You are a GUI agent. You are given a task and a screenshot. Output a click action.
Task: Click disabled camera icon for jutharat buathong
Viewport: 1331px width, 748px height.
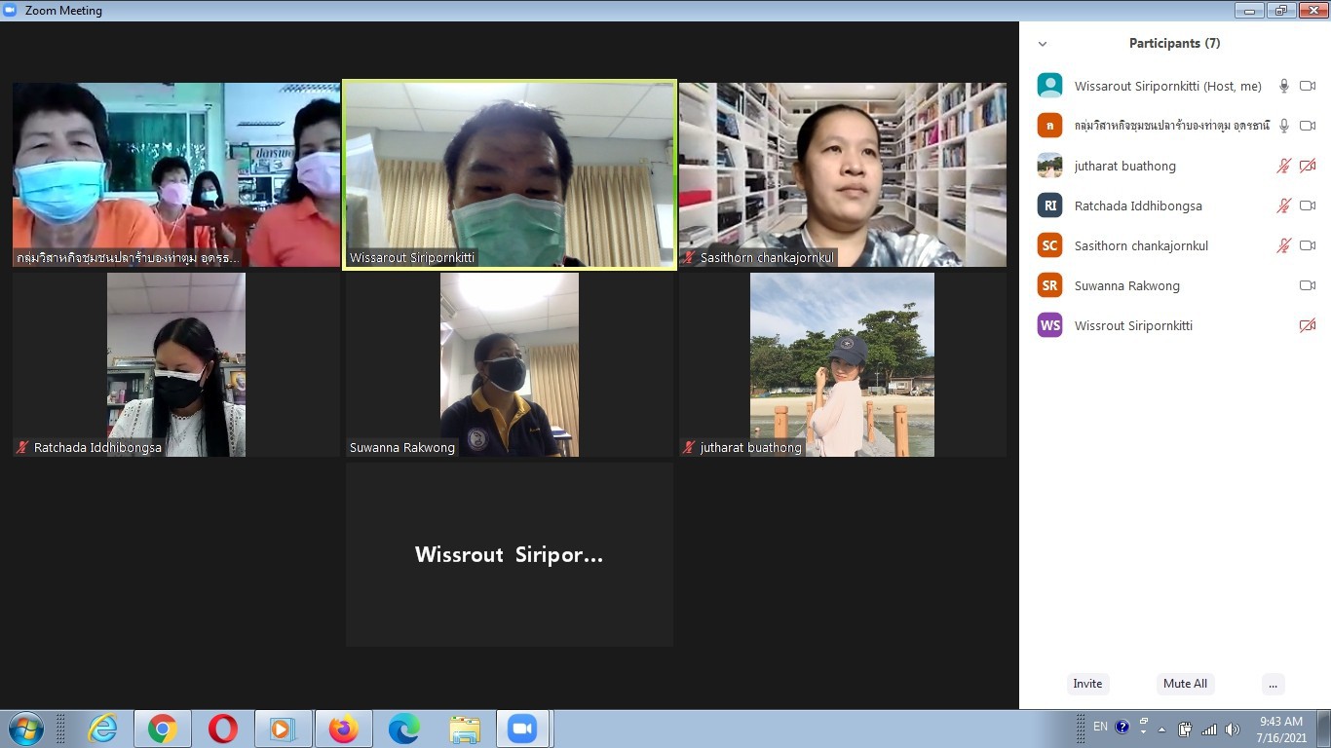[1308, 166]
